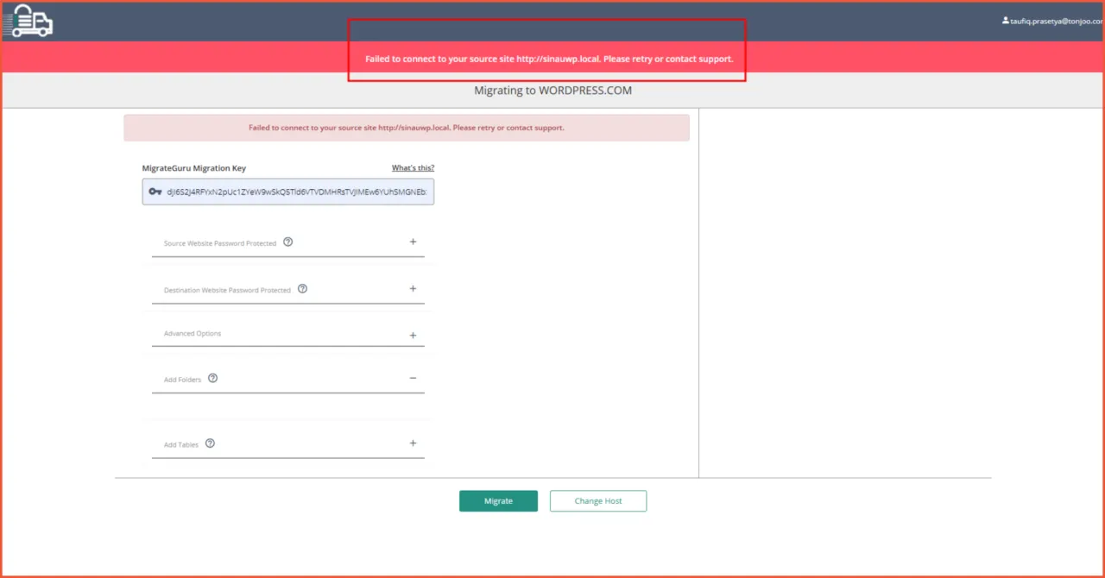This screenshot has width=1105, height=578.
Task: Click the user account icon in the top bar
Action: coord(1005,21)
